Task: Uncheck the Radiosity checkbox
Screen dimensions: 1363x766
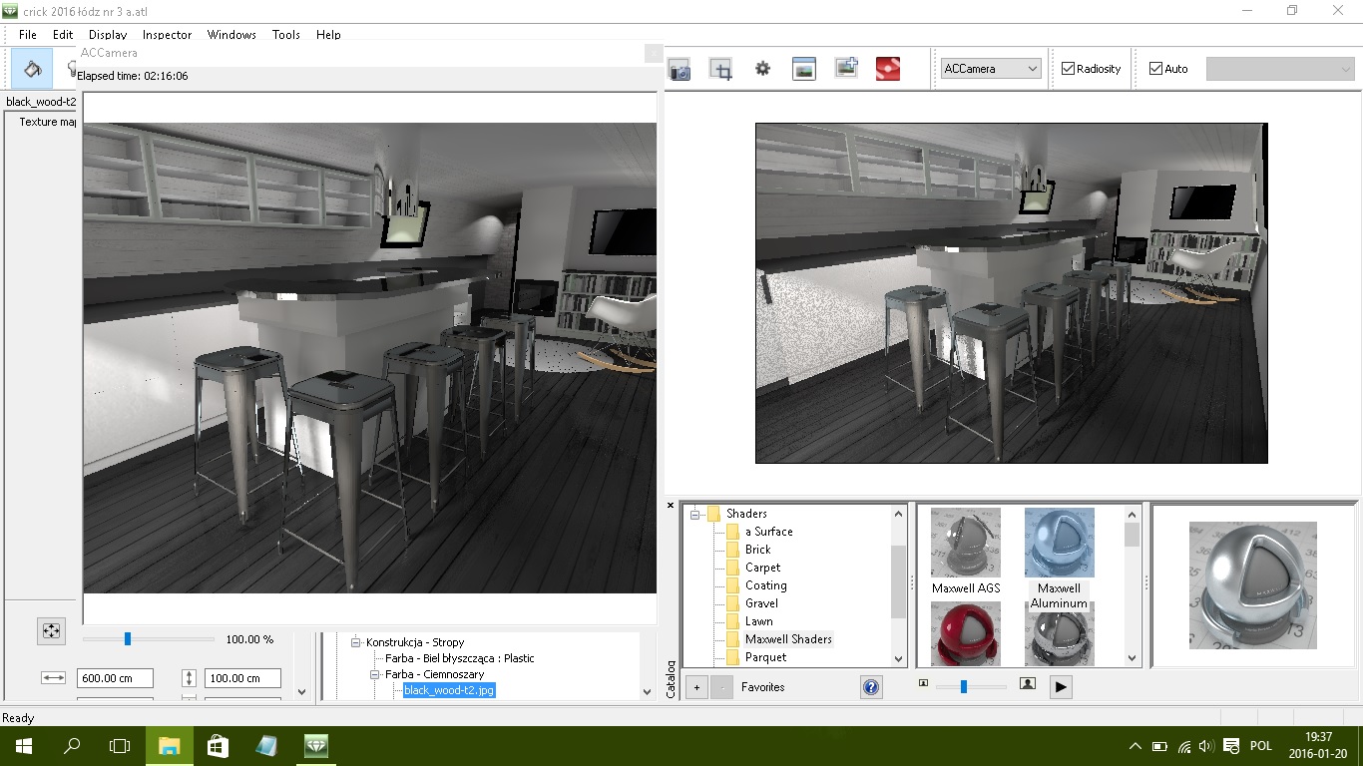Action: (x=1068, y=69)
